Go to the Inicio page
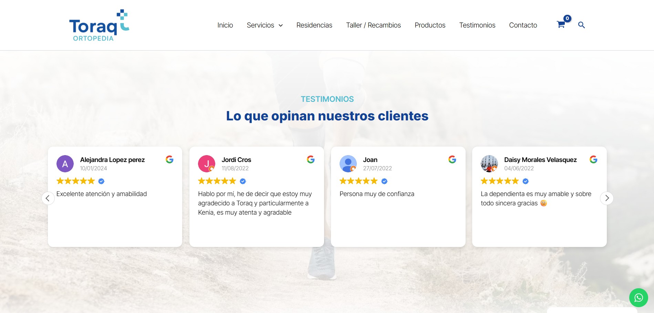The width and height of the screenshot is (654, 313). click(x=225, y=25)
